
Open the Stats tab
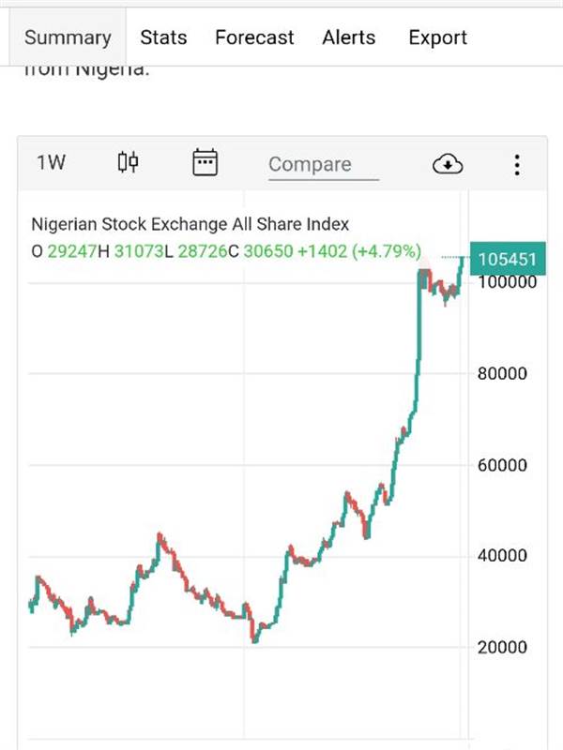(163, 38)
